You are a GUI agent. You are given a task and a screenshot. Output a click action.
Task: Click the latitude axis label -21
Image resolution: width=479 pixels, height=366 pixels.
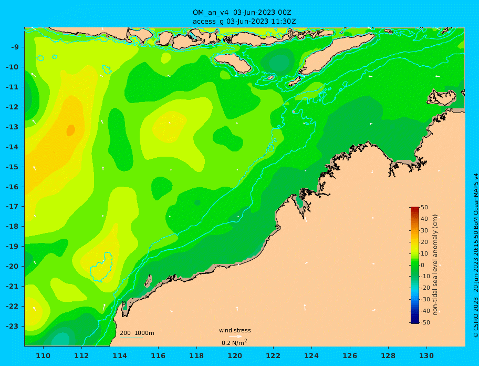pyautogui.click(x=13, y=287)
